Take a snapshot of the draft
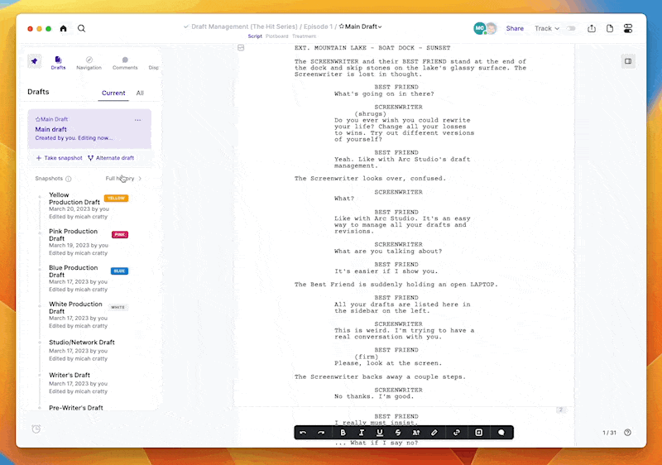Viewport: 662px width, 465px height. (59, 158)
